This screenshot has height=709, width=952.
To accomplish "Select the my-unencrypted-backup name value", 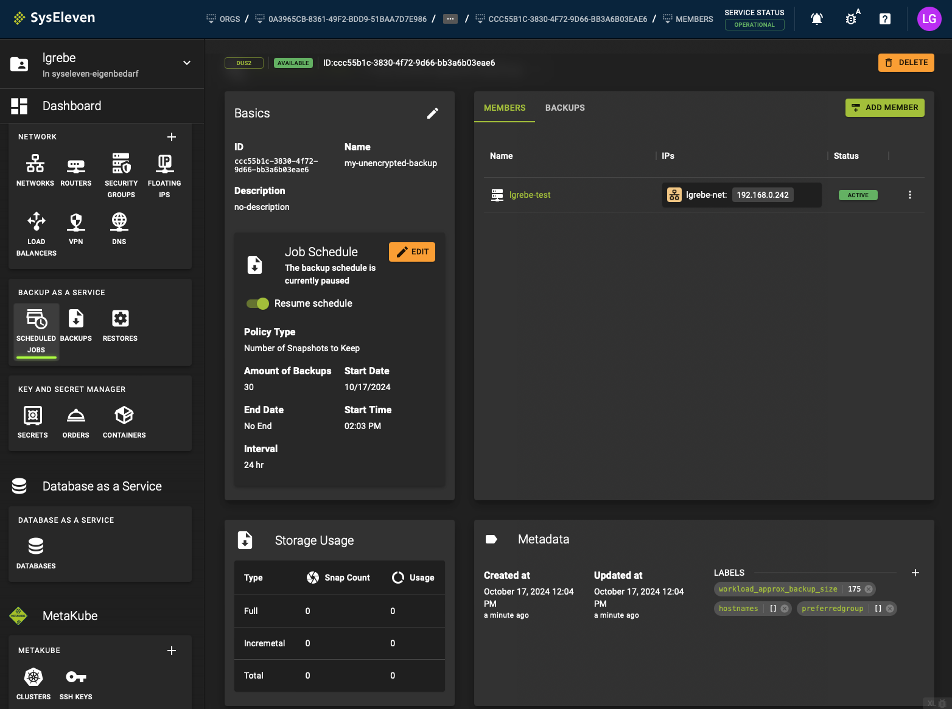I will coord(391,163).
